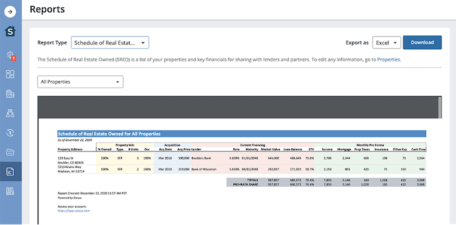Expand the sidebar with the arrow button
Viewport: 456px width, 225px height.
tap(10, 12)
